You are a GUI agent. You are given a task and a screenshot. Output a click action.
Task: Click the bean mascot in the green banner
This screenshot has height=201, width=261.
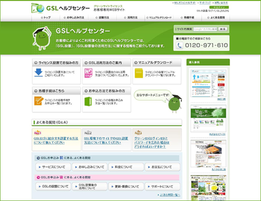click(x=42, y=38)
